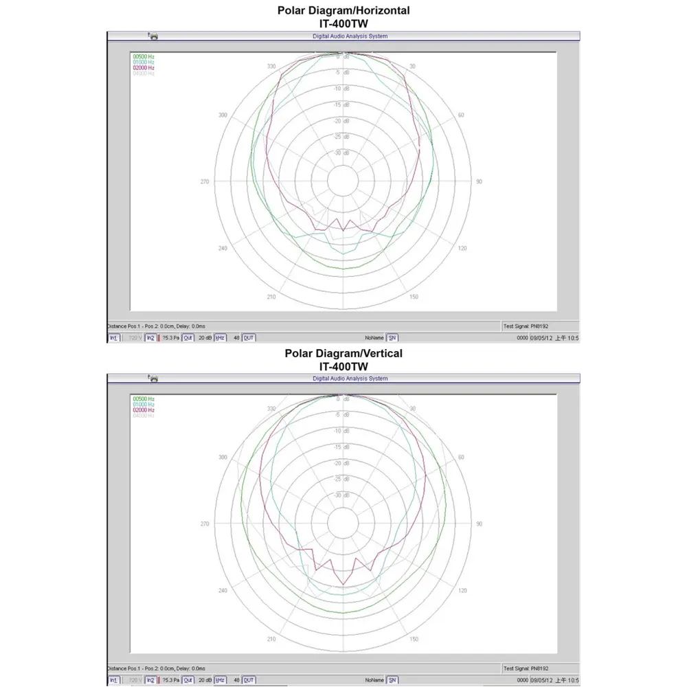Click the print icon above the horizontal diagram
The width and height of the screenshot is (687, 687).
point(154,36)
